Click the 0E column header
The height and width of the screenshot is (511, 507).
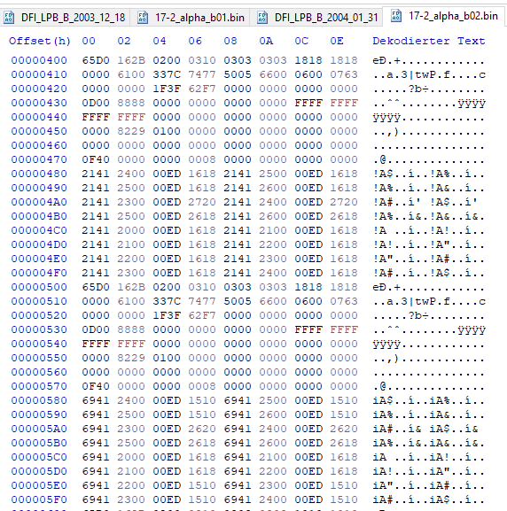tap(337, 41)
